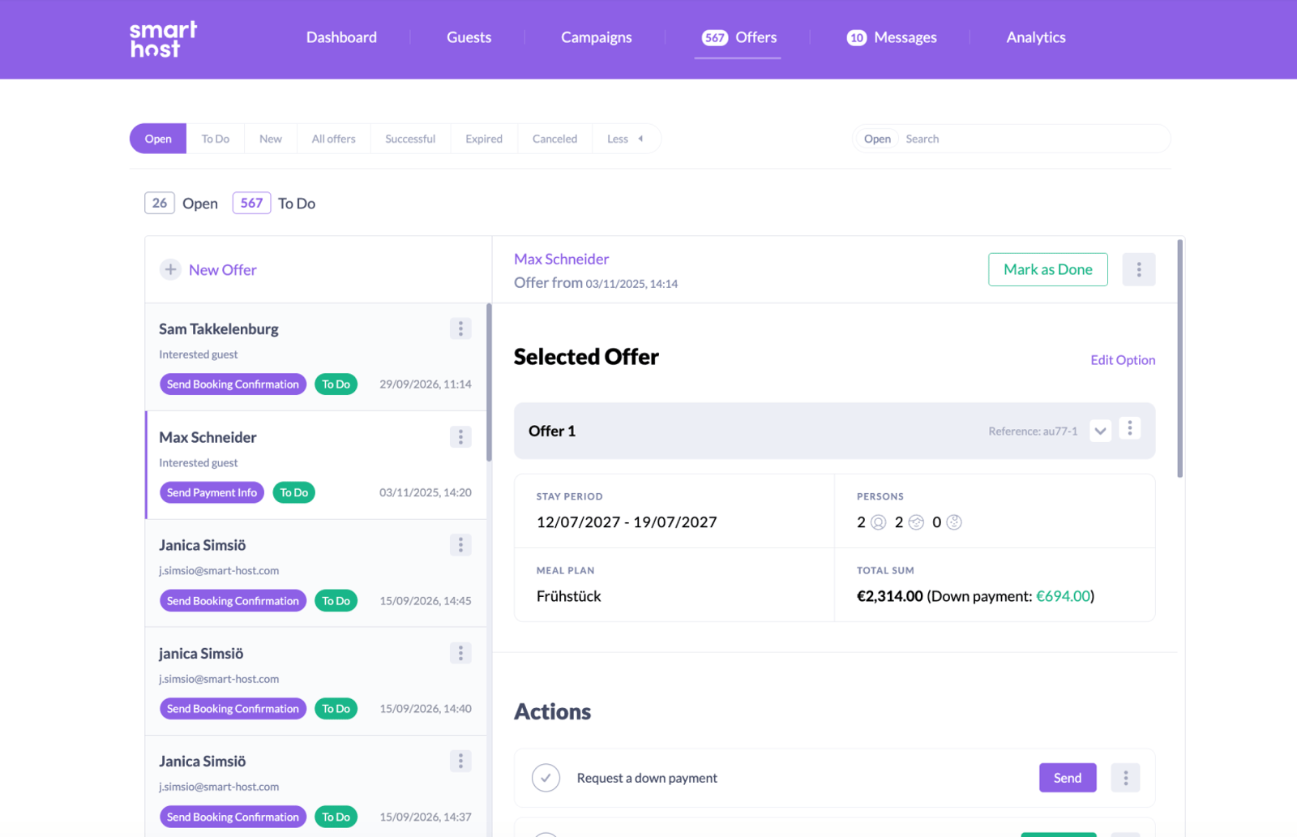Select the New filter tab
This screenshot has width=1297, height=837.
tap(271, 139)
